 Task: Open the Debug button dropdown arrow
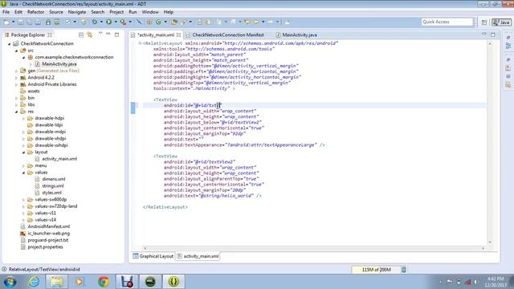coord(101,22)
